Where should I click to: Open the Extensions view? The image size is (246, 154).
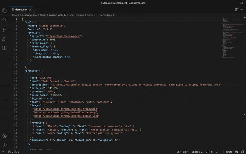coord(5,48)
